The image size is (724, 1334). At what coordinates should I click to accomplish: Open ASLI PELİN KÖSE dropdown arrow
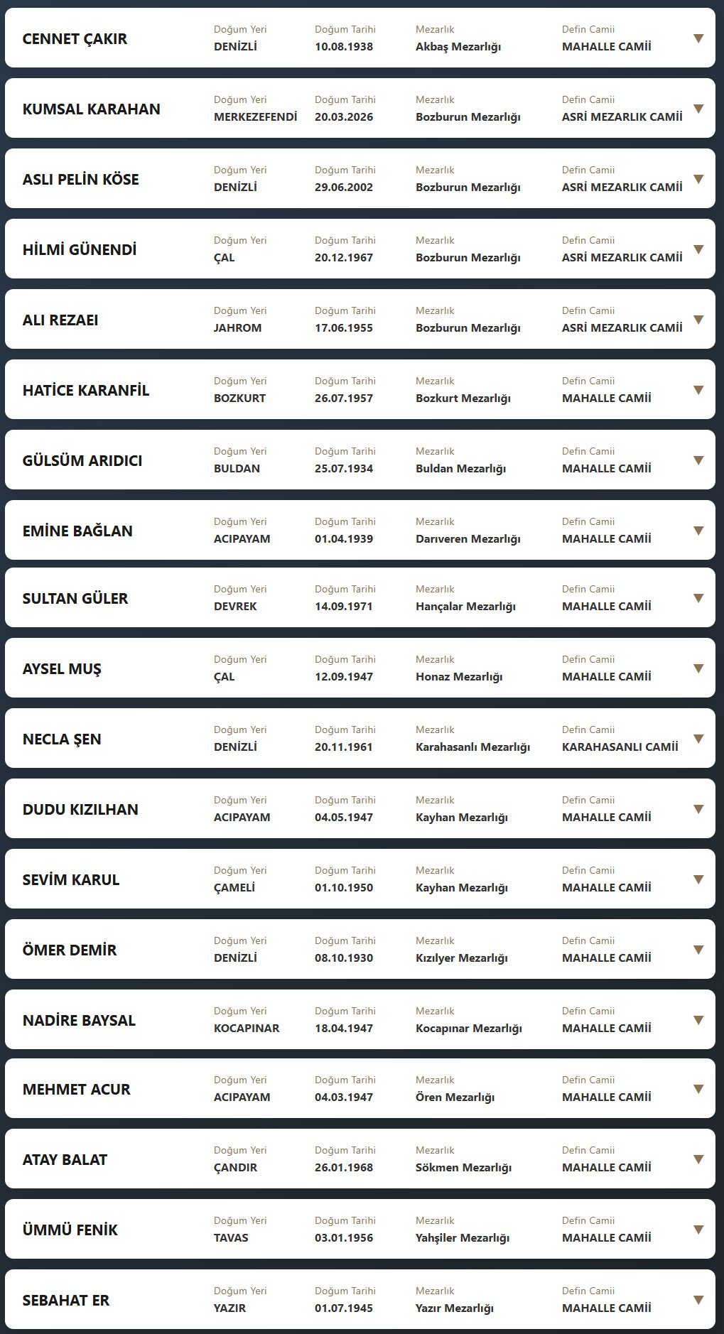pos(698,179)
